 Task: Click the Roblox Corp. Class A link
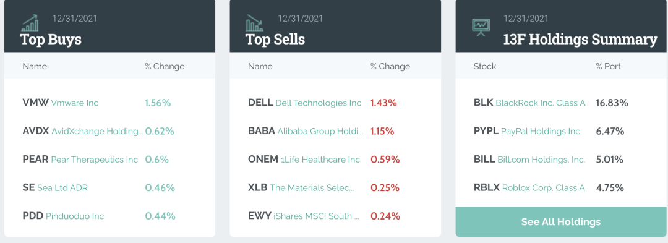click(543, 188)
